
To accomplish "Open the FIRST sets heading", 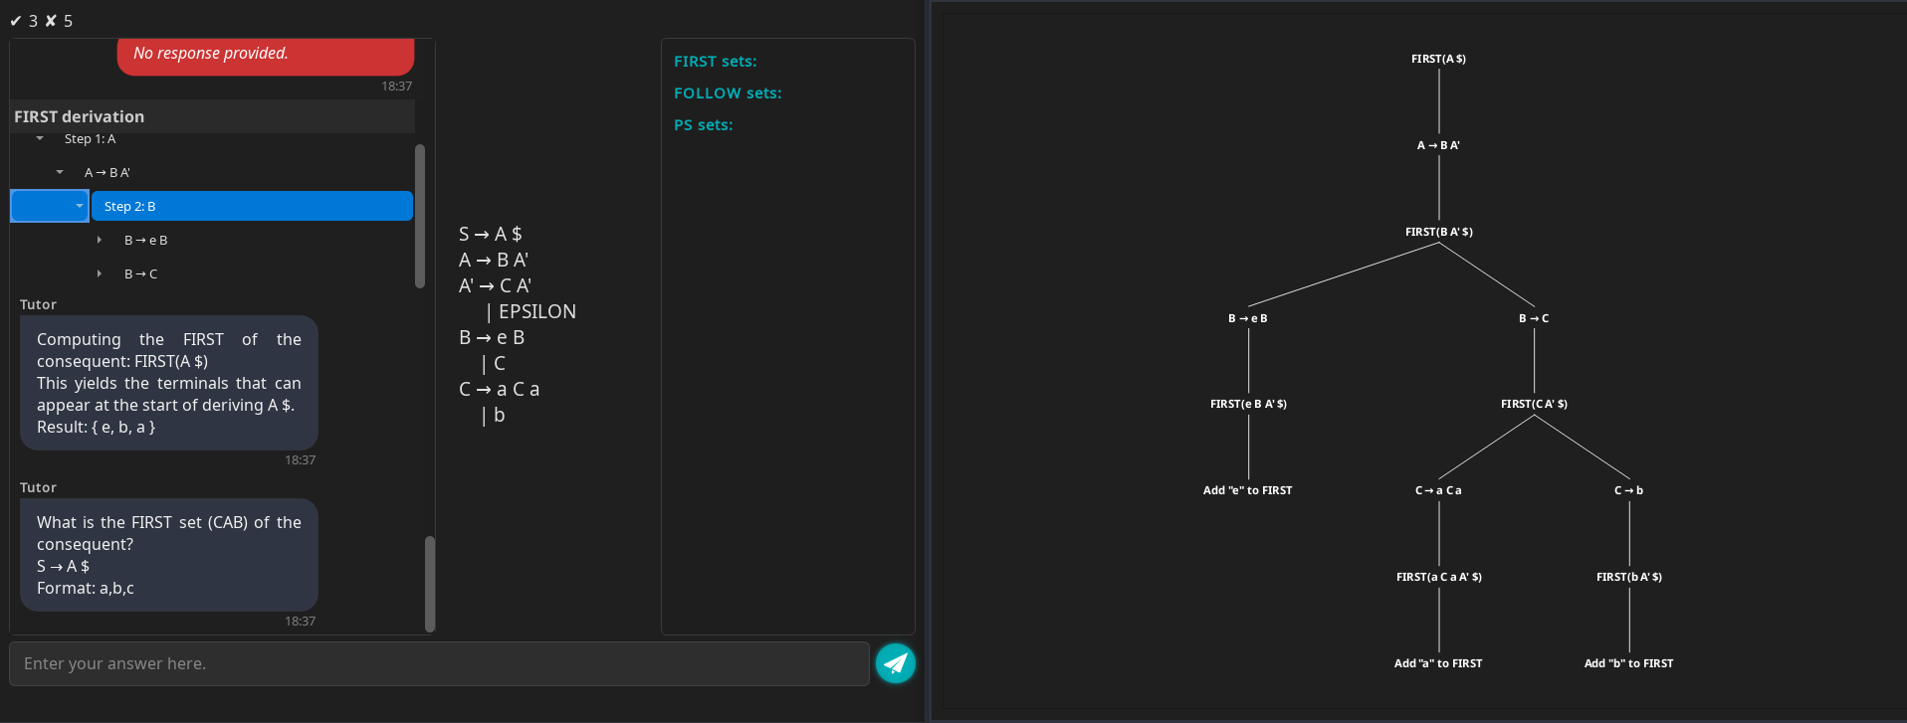I will (715, 62).
